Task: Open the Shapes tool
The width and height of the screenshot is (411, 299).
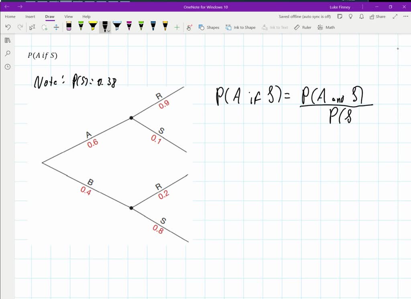Action: [209, 27]
